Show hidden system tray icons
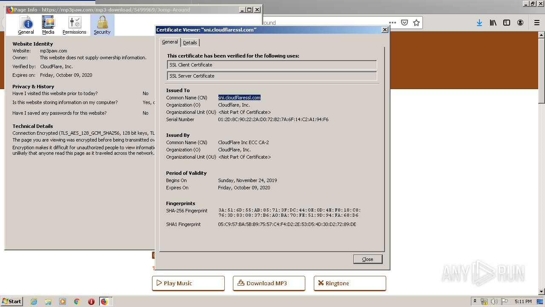 (x=475, y=301)
